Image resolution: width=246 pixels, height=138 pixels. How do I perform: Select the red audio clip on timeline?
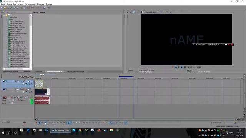pos(42,100)
